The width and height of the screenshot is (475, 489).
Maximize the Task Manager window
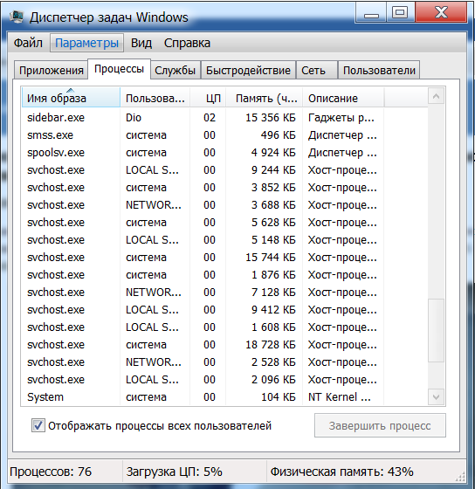coord(400,13)
